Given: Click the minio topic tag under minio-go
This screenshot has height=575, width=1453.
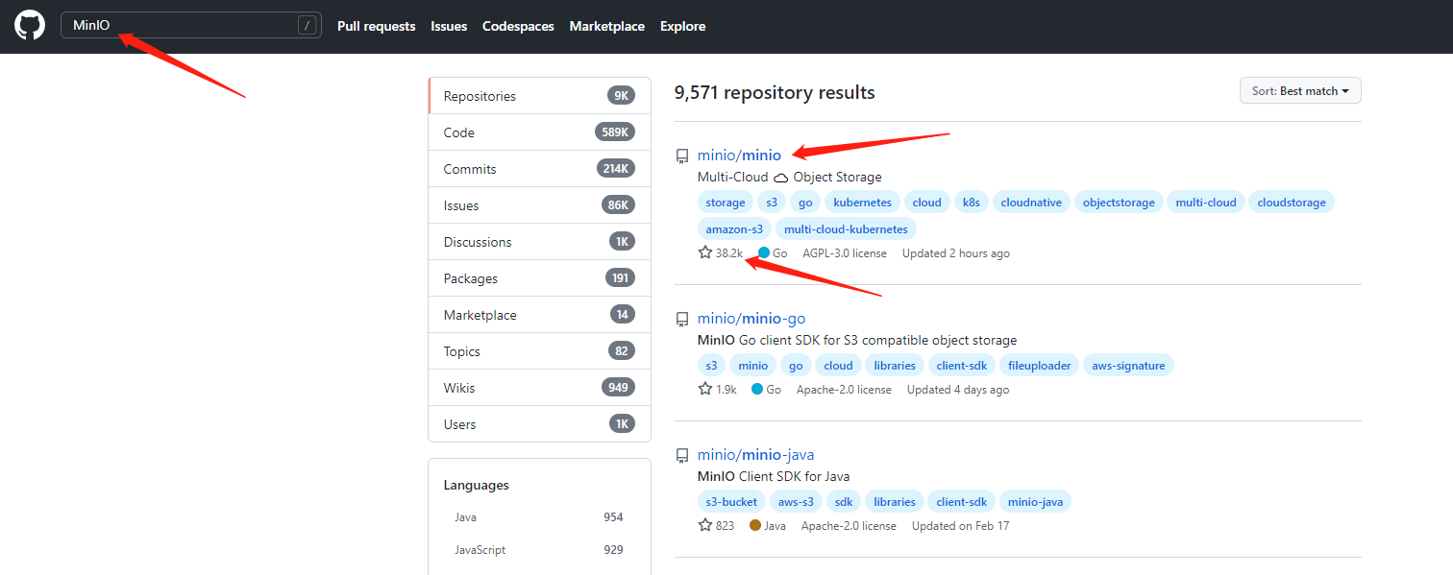Looking at the screenshot, I should pos(753,366).
